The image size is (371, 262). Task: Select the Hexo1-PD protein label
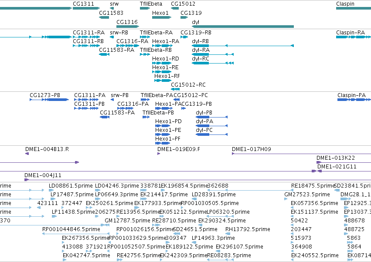(168, 121)
